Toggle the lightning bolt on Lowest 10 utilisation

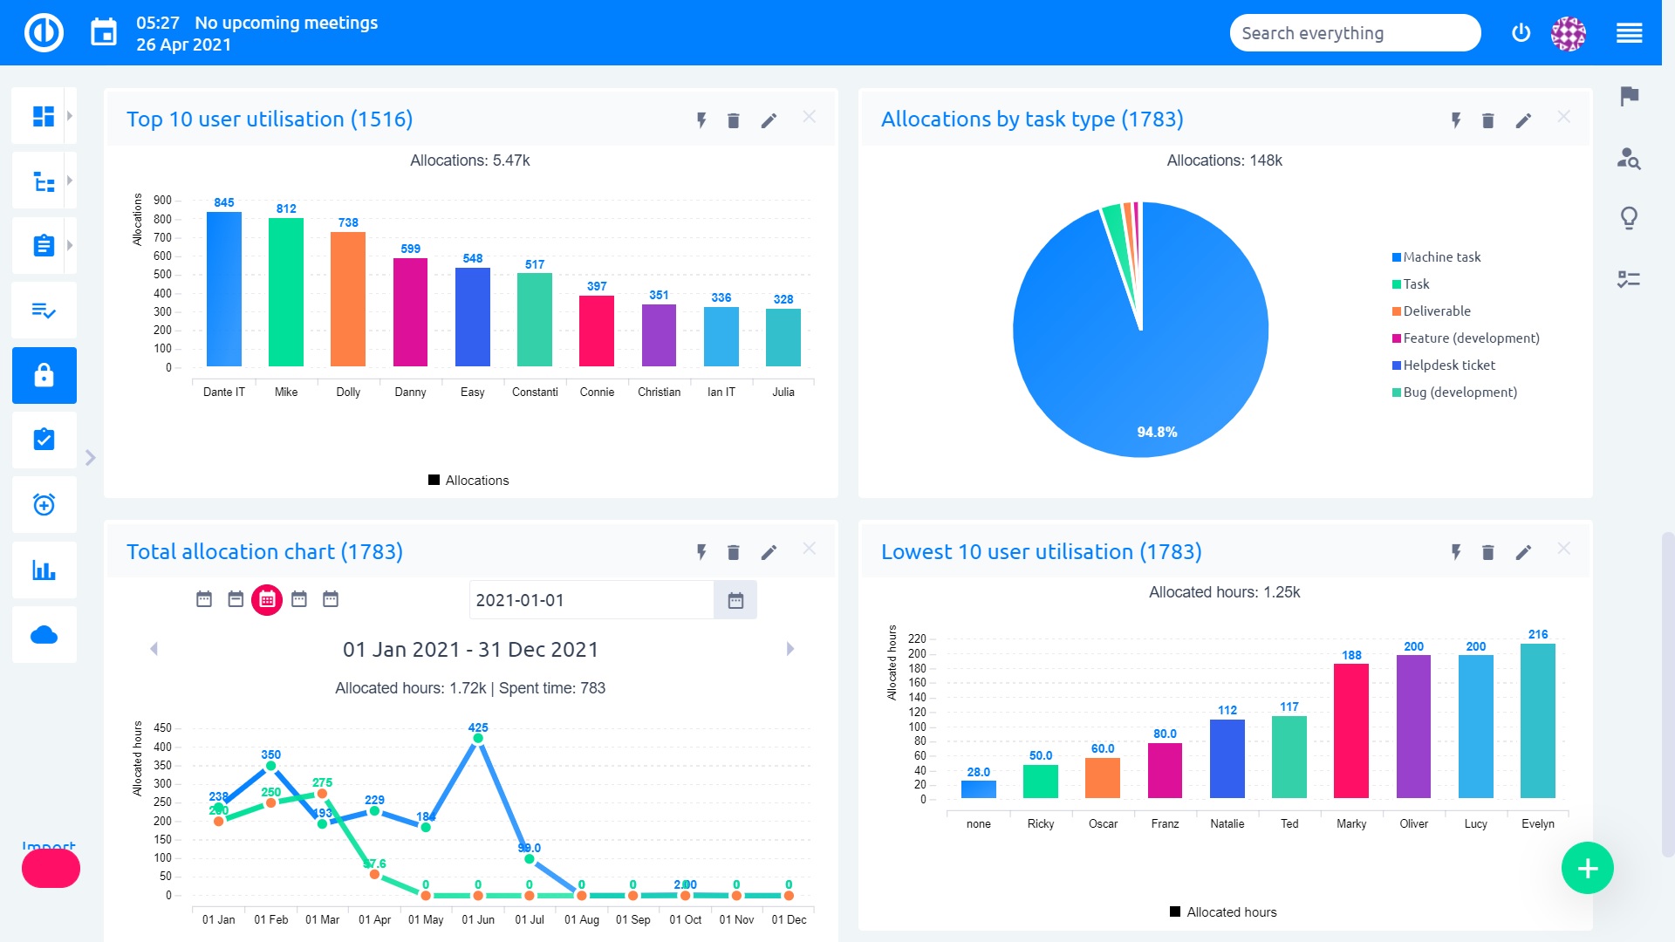coord(1455,551)
